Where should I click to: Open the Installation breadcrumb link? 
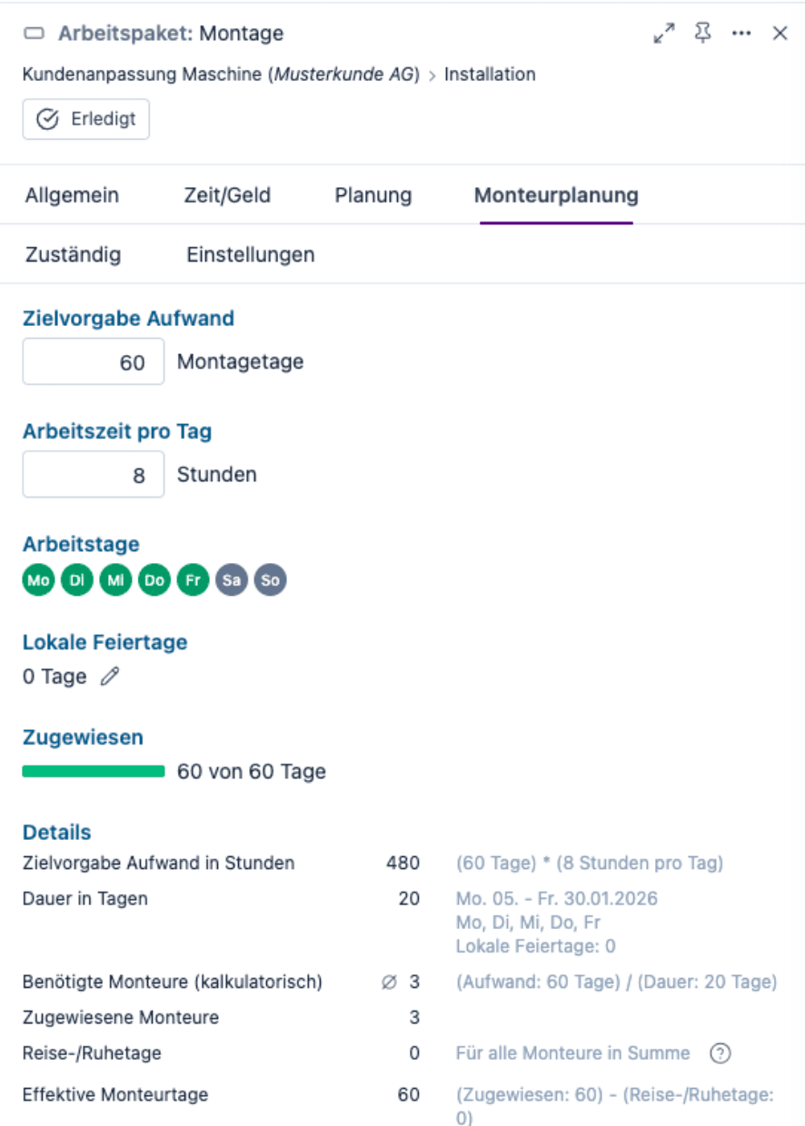490,74
